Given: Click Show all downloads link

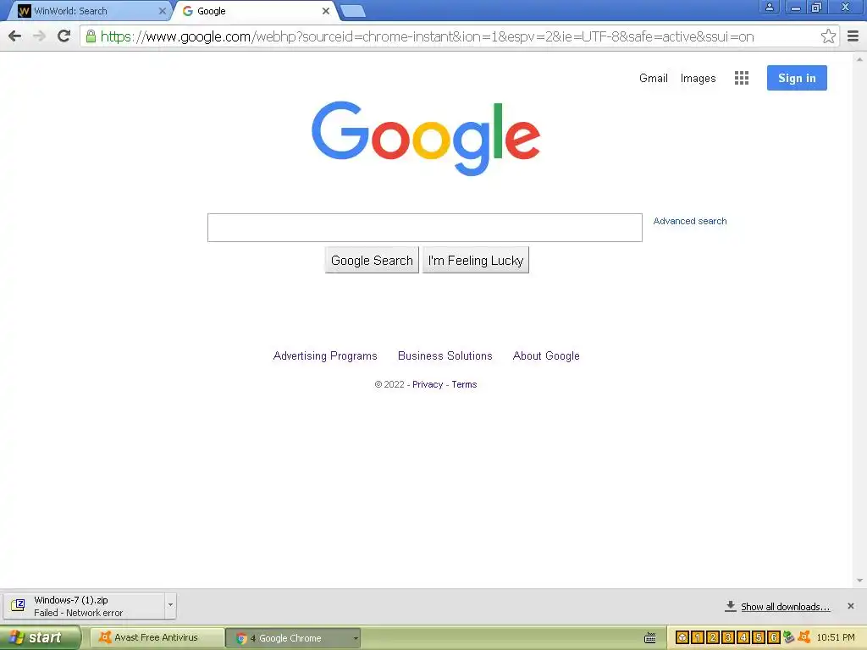Looking at the screenshot, I should [x=785, y=607].
